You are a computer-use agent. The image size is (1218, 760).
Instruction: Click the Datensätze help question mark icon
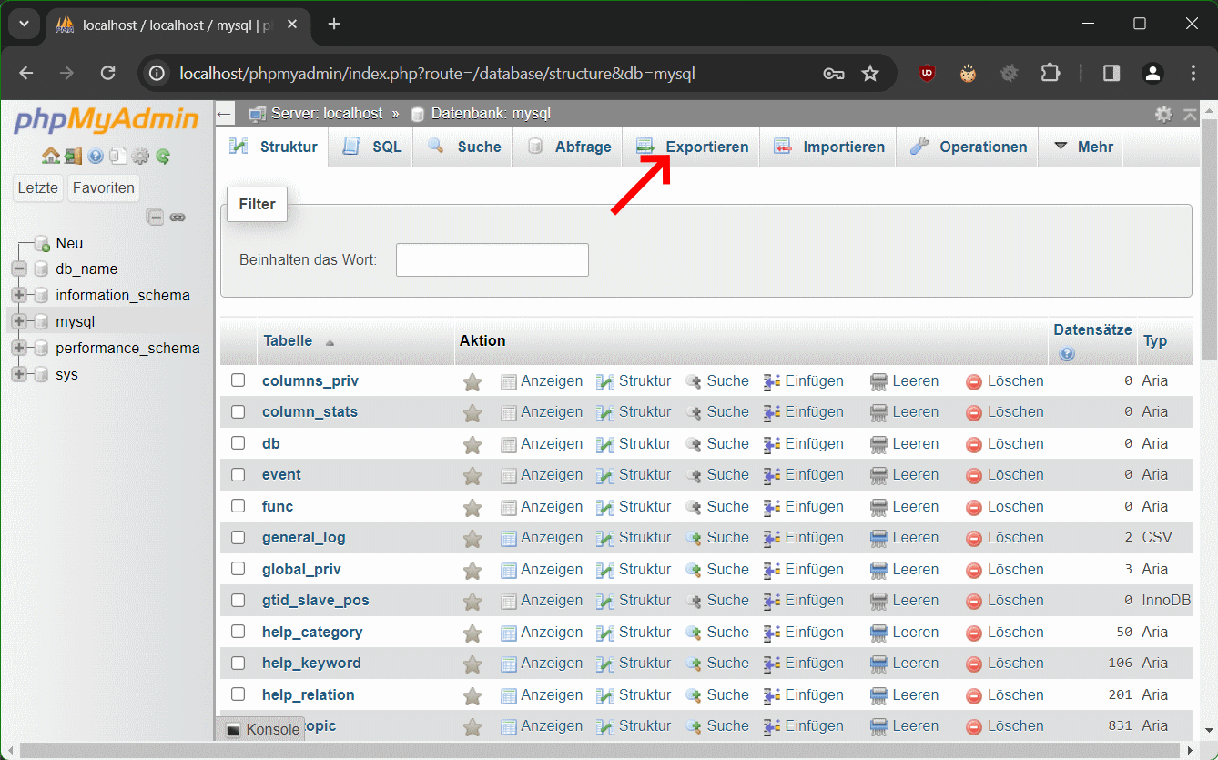(1067, 354)
